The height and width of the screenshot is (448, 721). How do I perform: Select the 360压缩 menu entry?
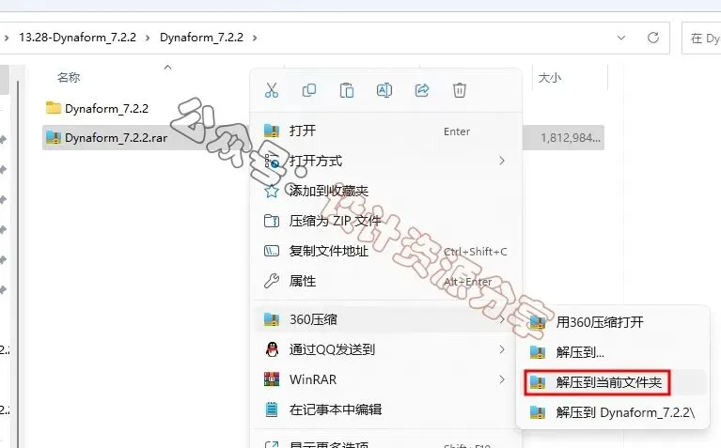tap(385, 319)
